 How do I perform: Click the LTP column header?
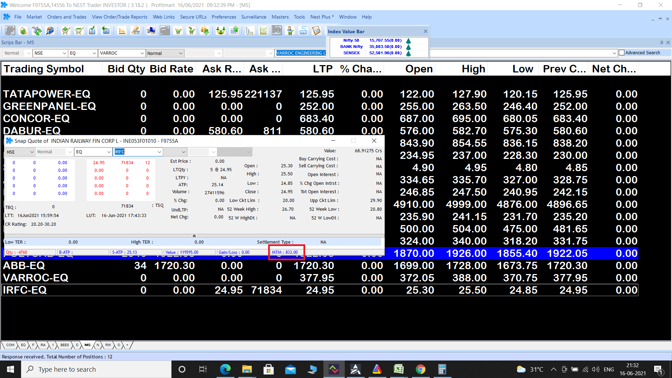click(x=309, y=69)
